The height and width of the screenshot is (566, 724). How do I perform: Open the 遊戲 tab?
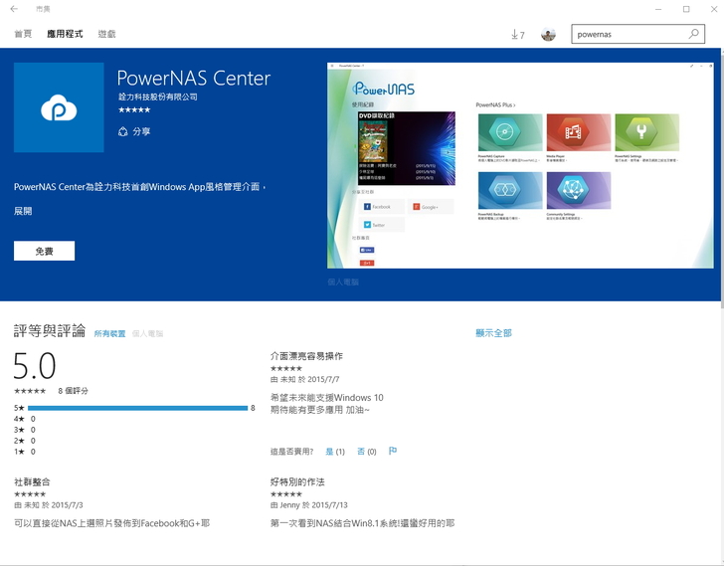[x=106, y=35]
